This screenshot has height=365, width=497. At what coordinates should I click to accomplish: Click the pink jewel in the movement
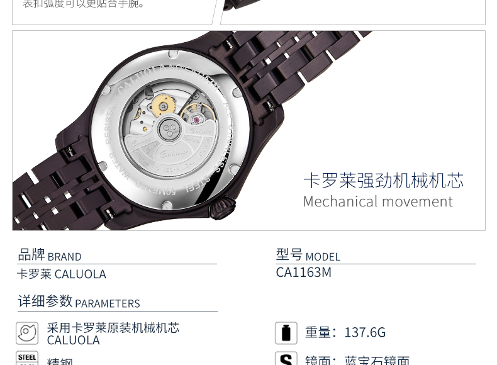click(197, 120)
